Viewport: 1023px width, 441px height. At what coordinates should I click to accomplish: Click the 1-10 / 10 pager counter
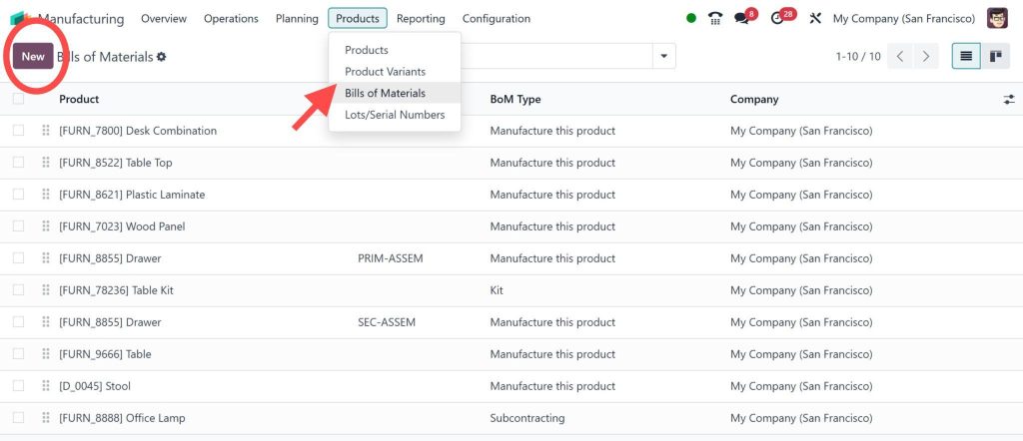click(x=858, y=57)
